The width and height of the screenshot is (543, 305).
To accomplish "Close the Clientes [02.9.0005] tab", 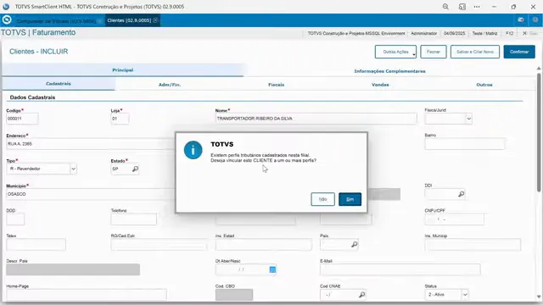I will click(155, 20).
